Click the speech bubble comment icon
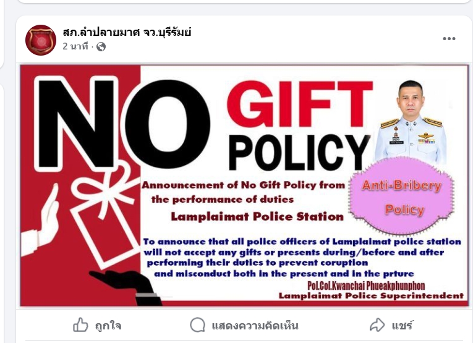Image resolution: width=473 pixels, height=343 pixels. (198, 325)
